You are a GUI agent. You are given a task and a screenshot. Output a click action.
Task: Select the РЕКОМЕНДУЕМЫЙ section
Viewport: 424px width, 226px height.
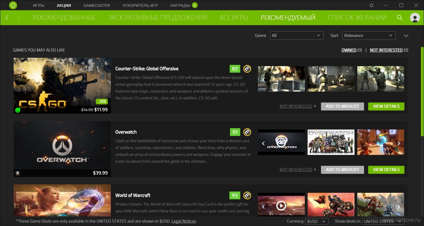pos(288,18)
